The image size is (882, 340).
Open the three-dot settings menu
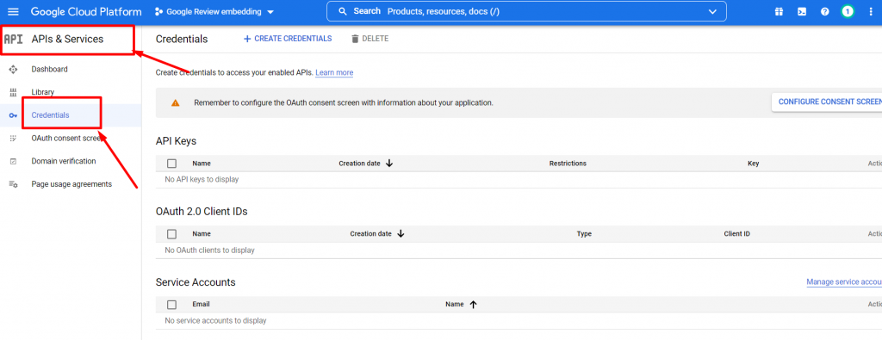[871, 12]
